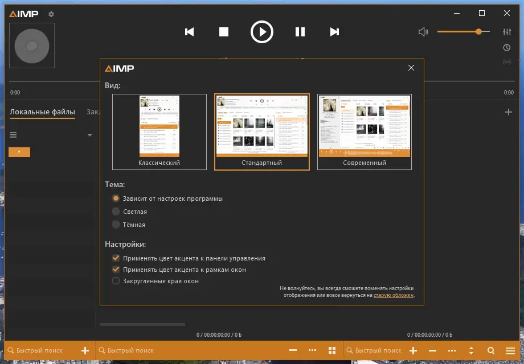Viewport: 524px width, 364px height.
Task: Maximize the AIMP main window
Action: [x=481, y=13]
